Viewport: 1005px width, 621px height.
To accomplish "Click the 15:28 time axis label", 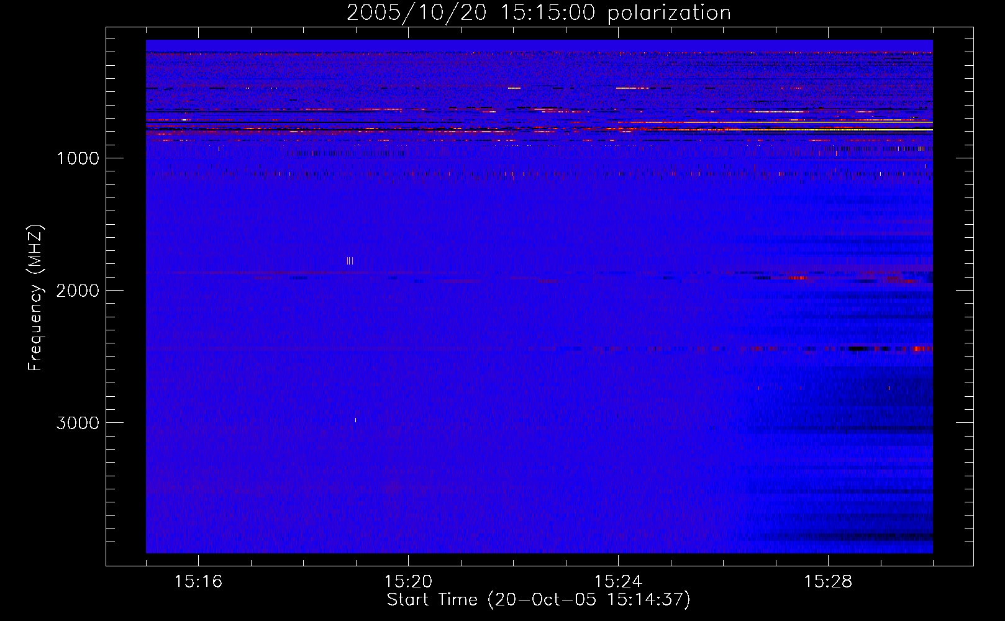I will [828, 582].
